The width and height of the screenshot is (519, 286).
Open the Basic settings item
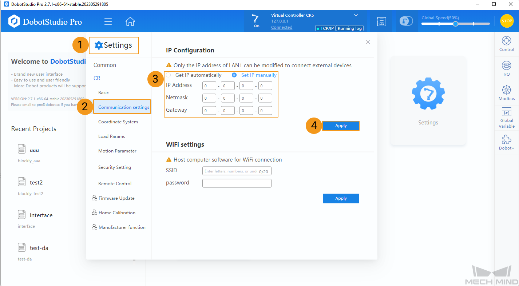click(x=103, y=93)
